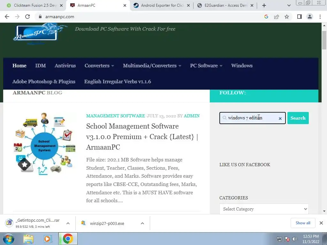Screen dimensions: 327x245
Task: Click the armaanpc.com address bar
Action: [x=148, y=17]
